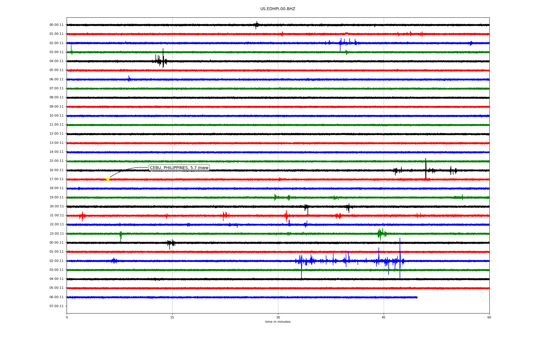Click the end of the last blue 06:00:11 trace
The width and height of the screenshot is (556, 348).
click(x=417, y=297)
